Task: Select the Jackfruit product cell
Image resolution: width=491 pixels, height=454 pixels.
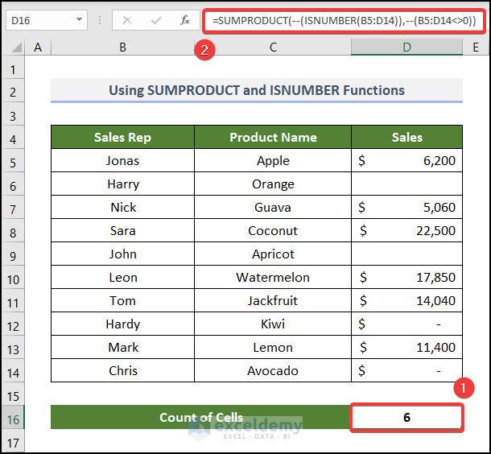Action: point(273,300)
